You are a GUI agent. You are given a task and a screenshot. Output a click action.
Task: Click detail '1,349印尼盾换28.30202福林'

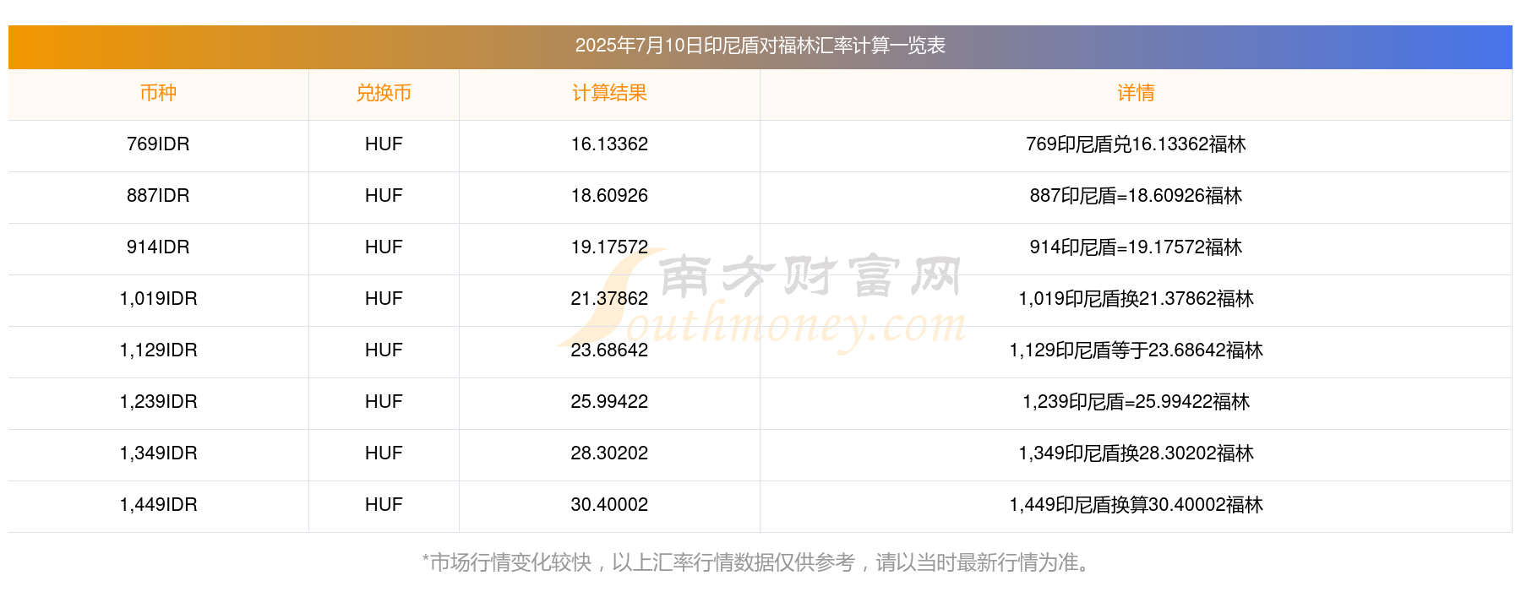pos(1136,453)
